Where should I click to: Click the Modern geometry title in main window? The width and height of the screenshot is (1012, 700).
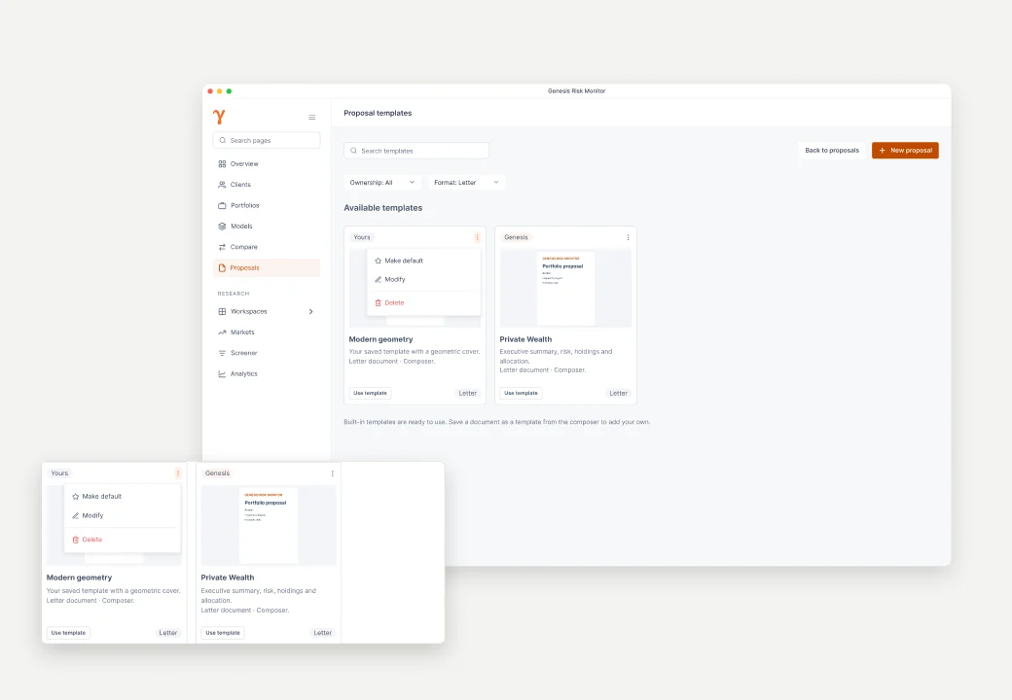pos(380,339)
